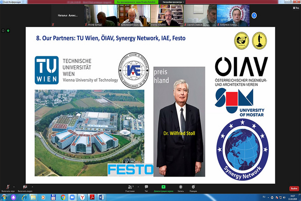Turn on camera (Включить видео)

[x=25, y=189]
